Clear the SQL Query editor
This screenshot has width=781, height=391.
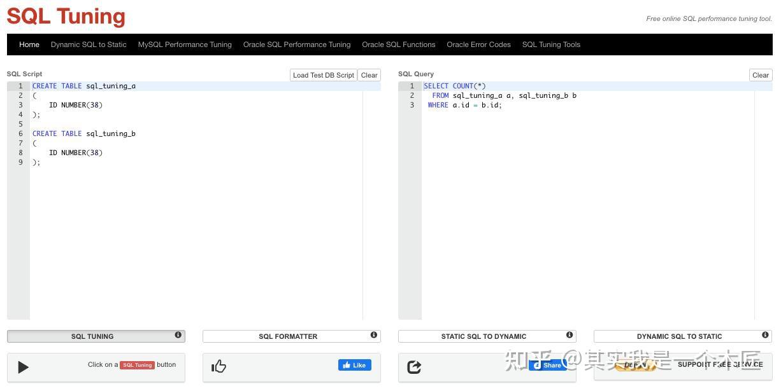coord(760,75)
